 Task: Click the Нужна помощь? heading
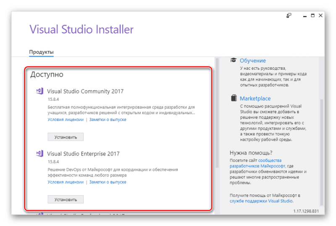point(251,152)
